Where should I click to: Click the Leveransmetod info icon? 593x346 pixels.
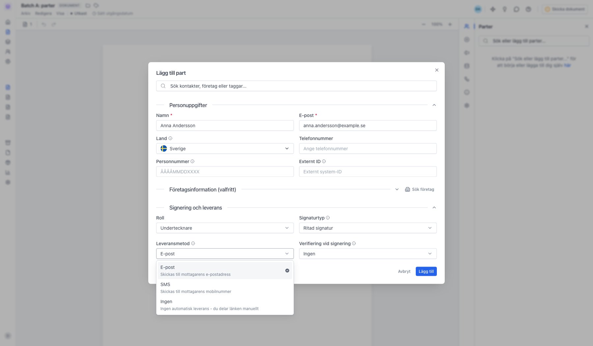point(193,244)
